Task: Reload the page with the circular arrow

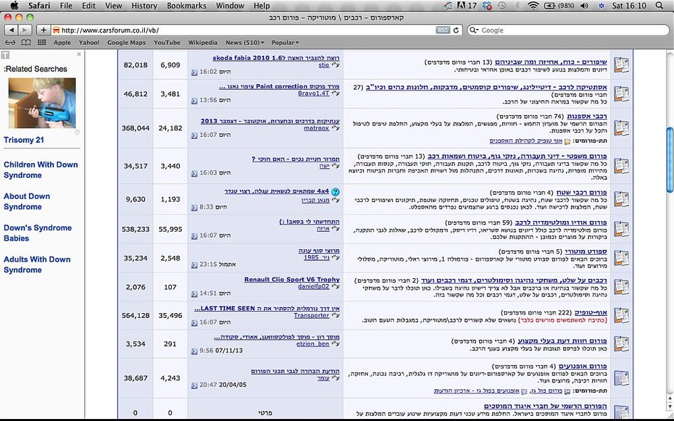Action: (456, 30)
